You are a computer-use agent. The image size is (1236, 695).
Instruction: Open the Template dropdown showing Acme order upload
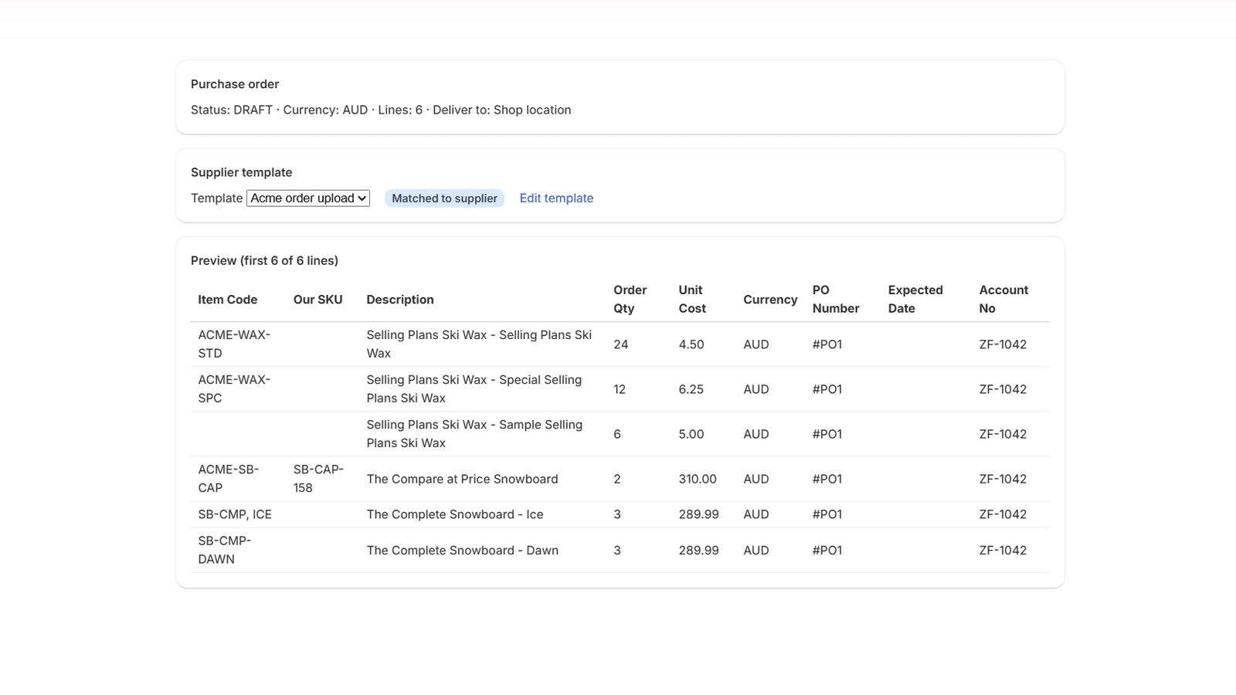coord(308,198)
